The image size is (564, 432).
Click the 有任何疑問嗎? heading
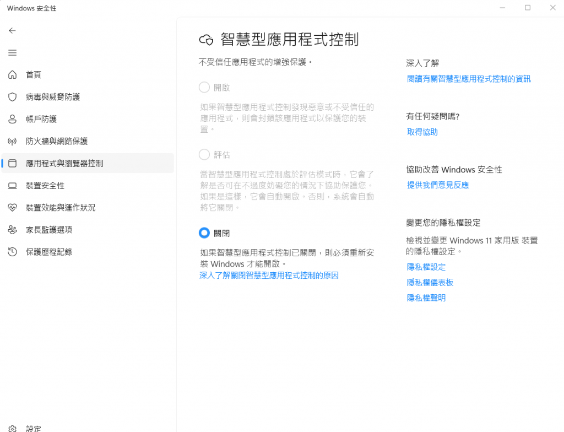coord(433,116)
